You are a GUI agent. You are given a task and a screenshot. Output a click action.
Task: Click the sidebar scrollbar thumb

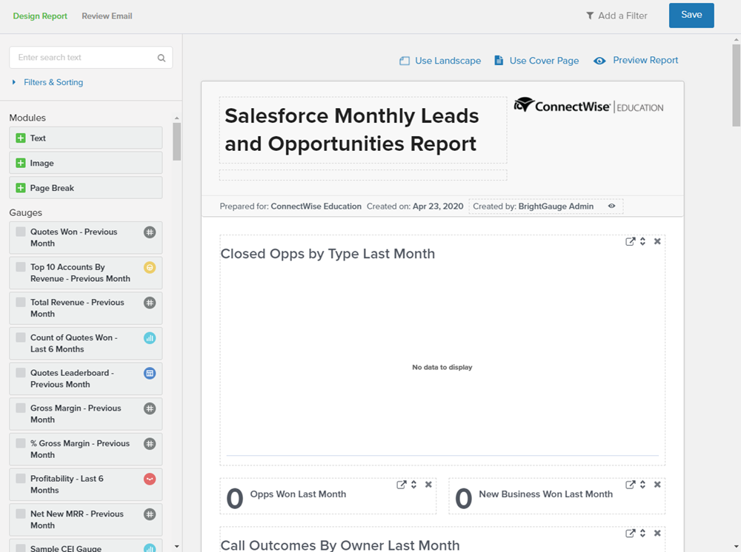coord(177,141)
